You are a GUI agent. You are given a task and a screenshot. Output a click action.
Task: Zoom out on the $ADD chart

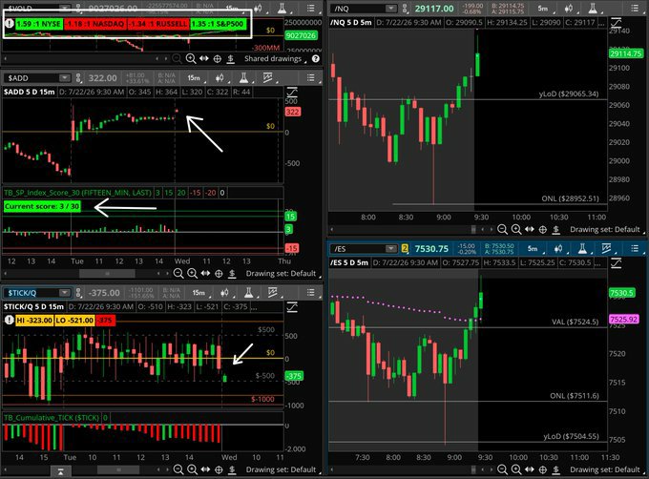178,273
